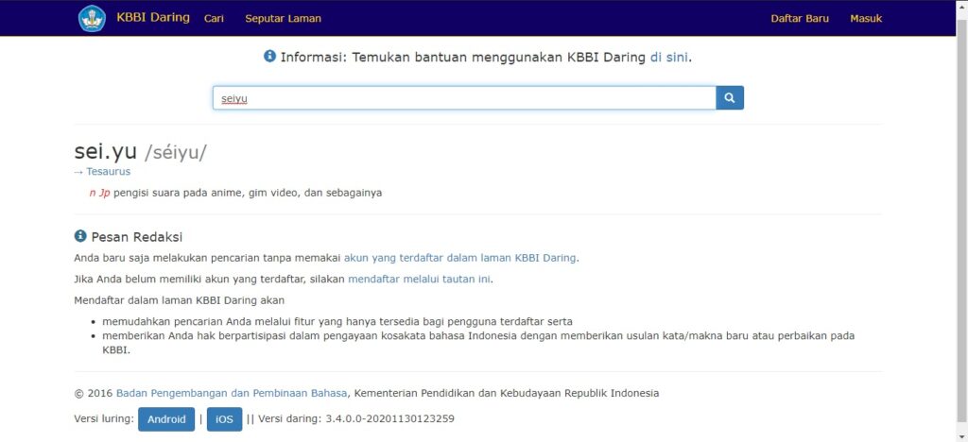Click the /séiyu/ pronunciation text
Screen dimensions: 968x442
pyautogui.click(x=176, y=152)
